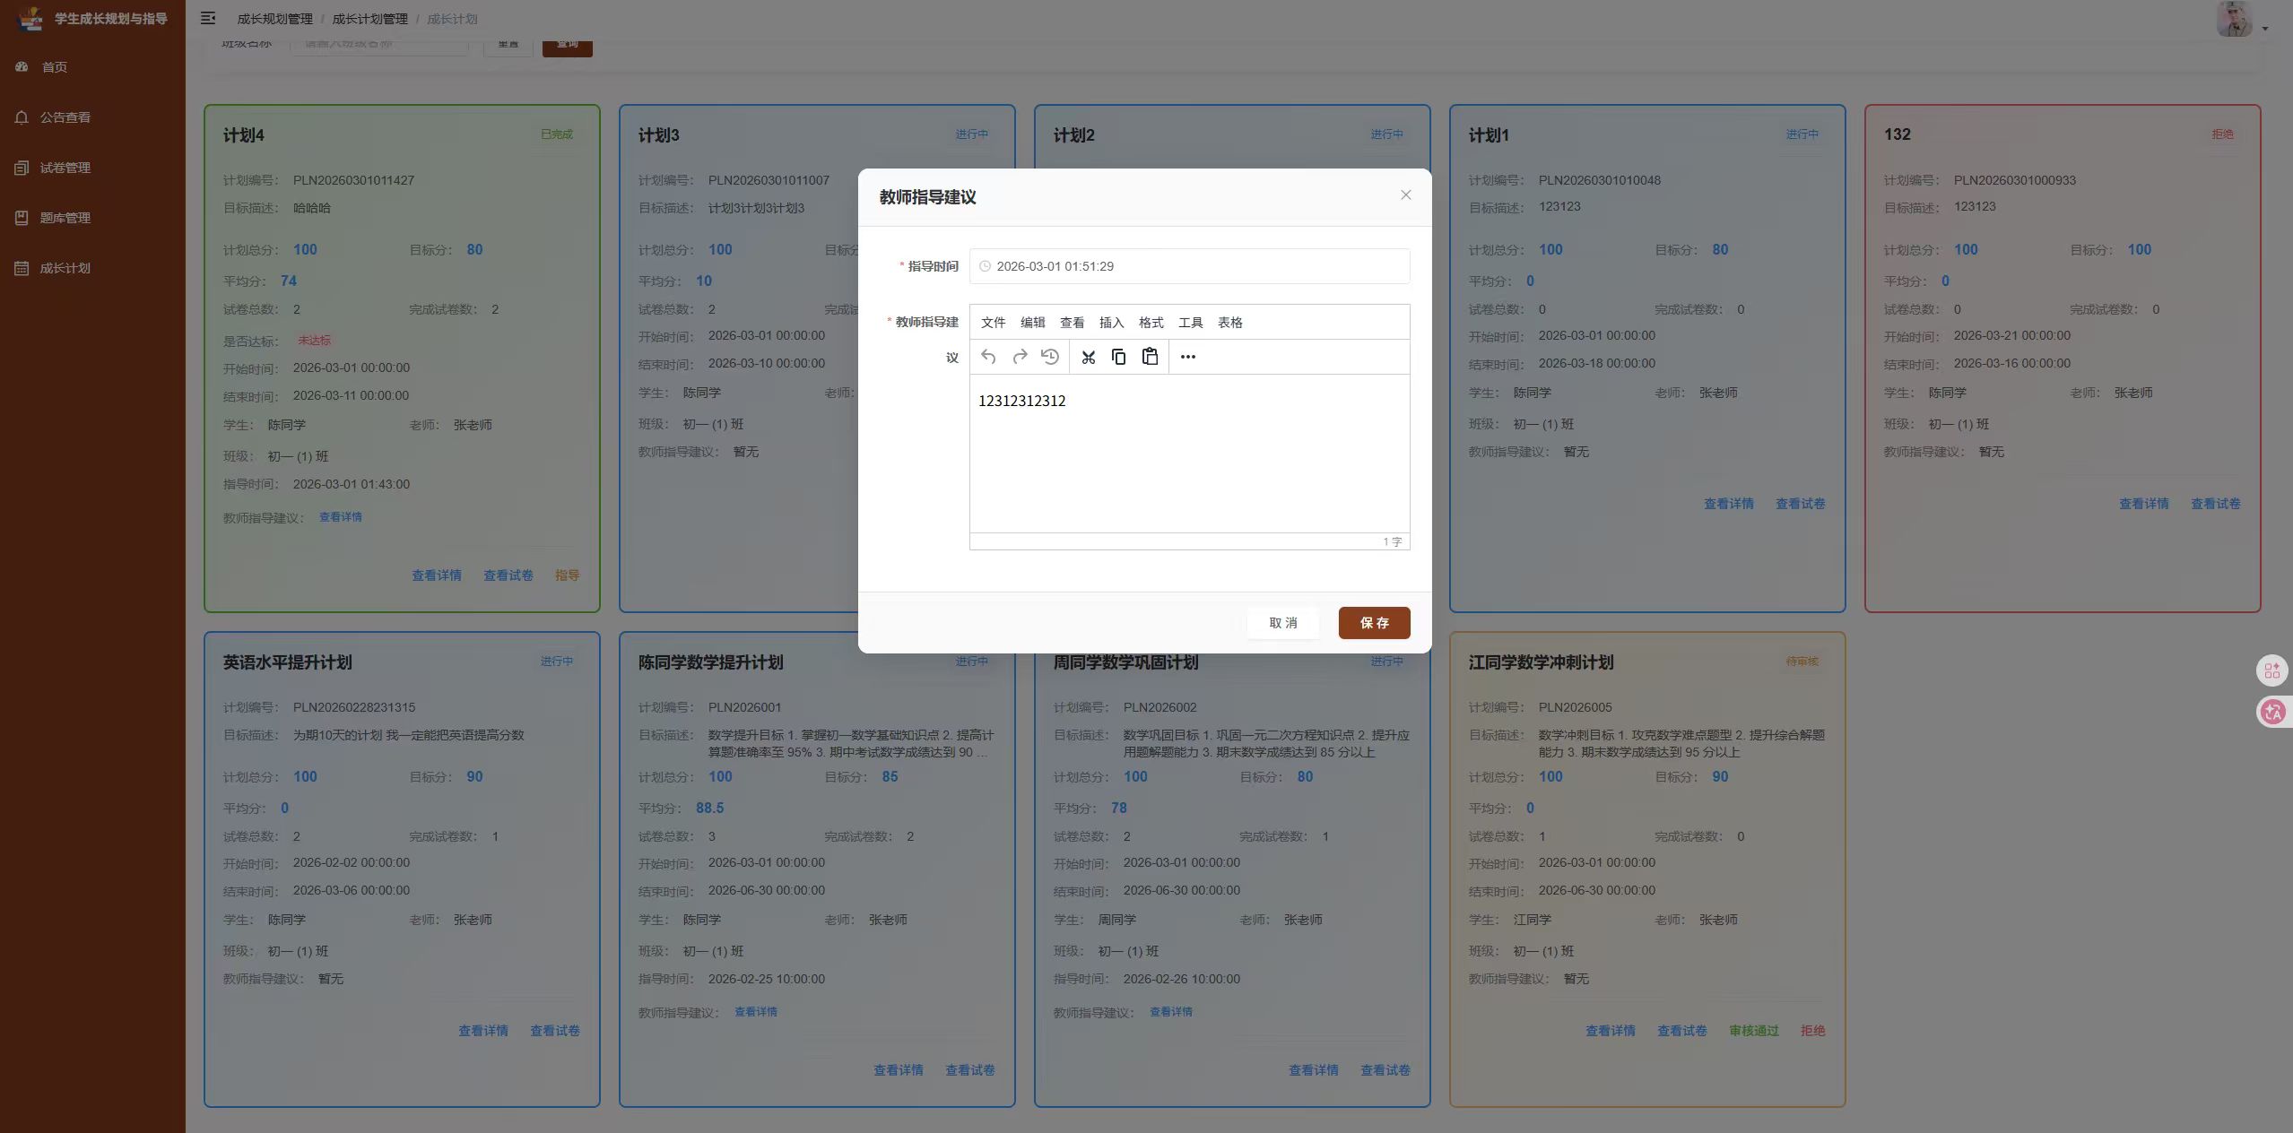The width and height of the screenshot is (2293, 1133).
Task: Click 成长规划管理 breadcrumb
Action: [274, 19]
